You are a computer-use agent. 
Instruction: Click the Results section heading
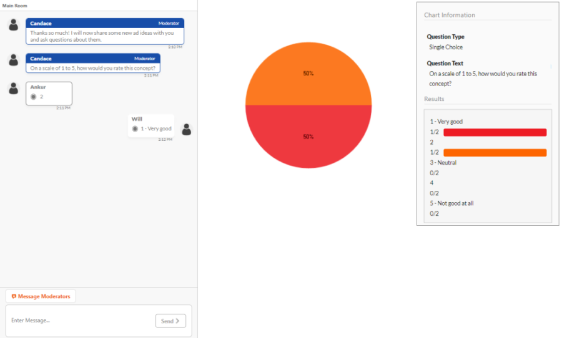pos(434,99)
